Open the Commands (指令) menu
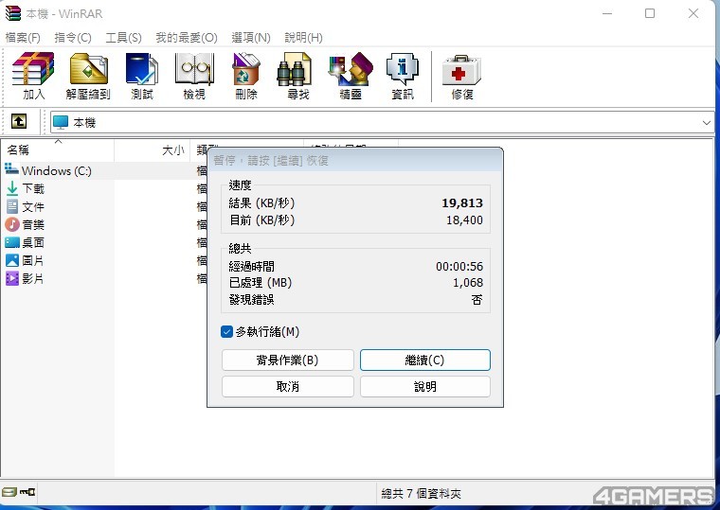Viewport: 720px width, 510px height. click(73, 38)
